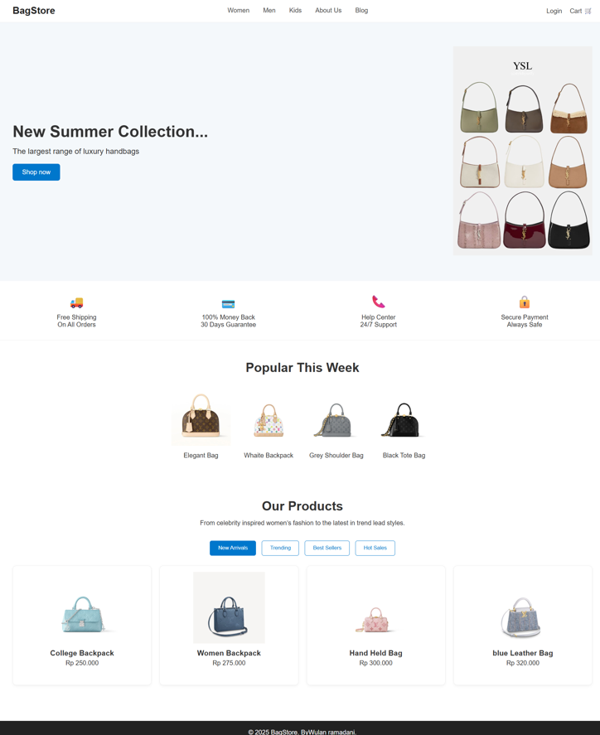Open the Login link
The width and height of the screenshot is (600, 735).
tap(554, 11)
